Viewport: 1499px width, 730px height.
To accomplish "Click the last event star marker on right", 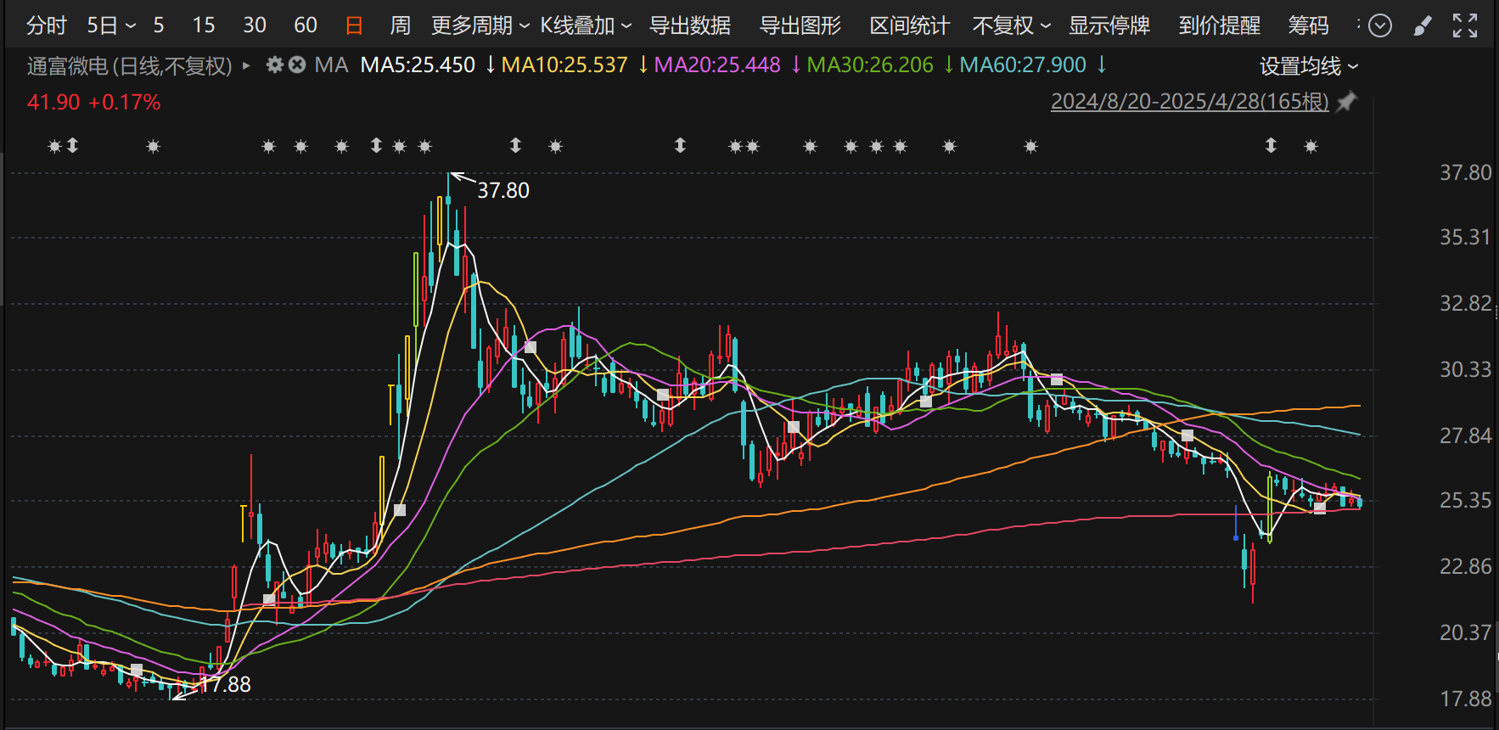I will click(1311, 147).
